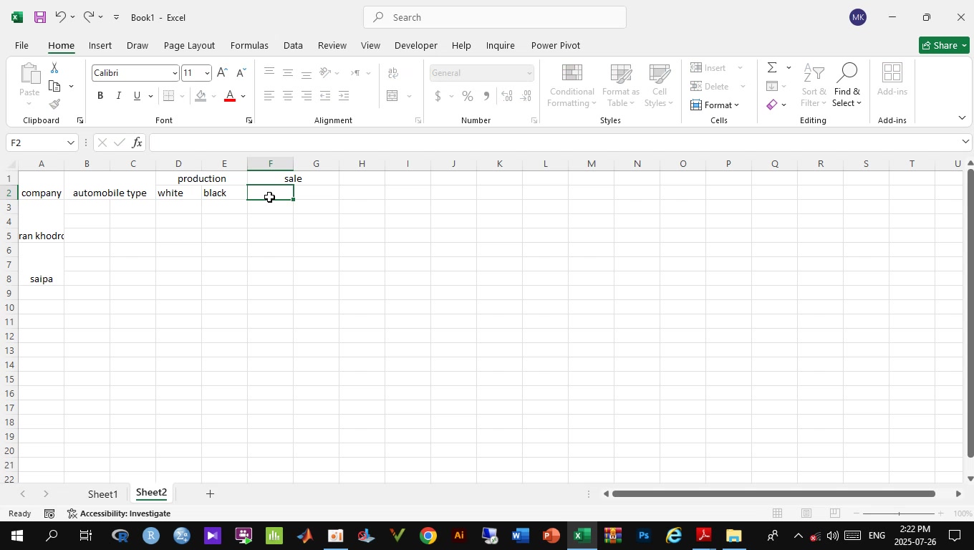Click the Share button
The image size is (974, 550).
[944, 45]
